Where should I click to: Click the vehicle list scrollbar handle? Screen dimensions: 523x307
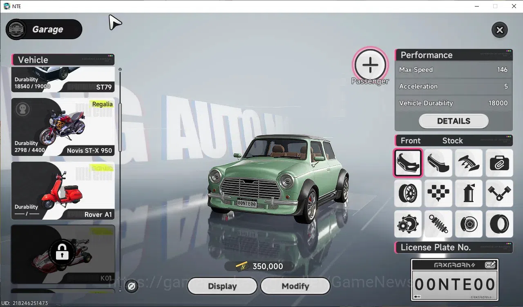tap(120, 127)
